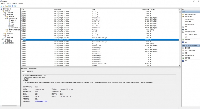The image size is (200, 109).
Task: Expand the Custom Views tree node
Action: 5,17
